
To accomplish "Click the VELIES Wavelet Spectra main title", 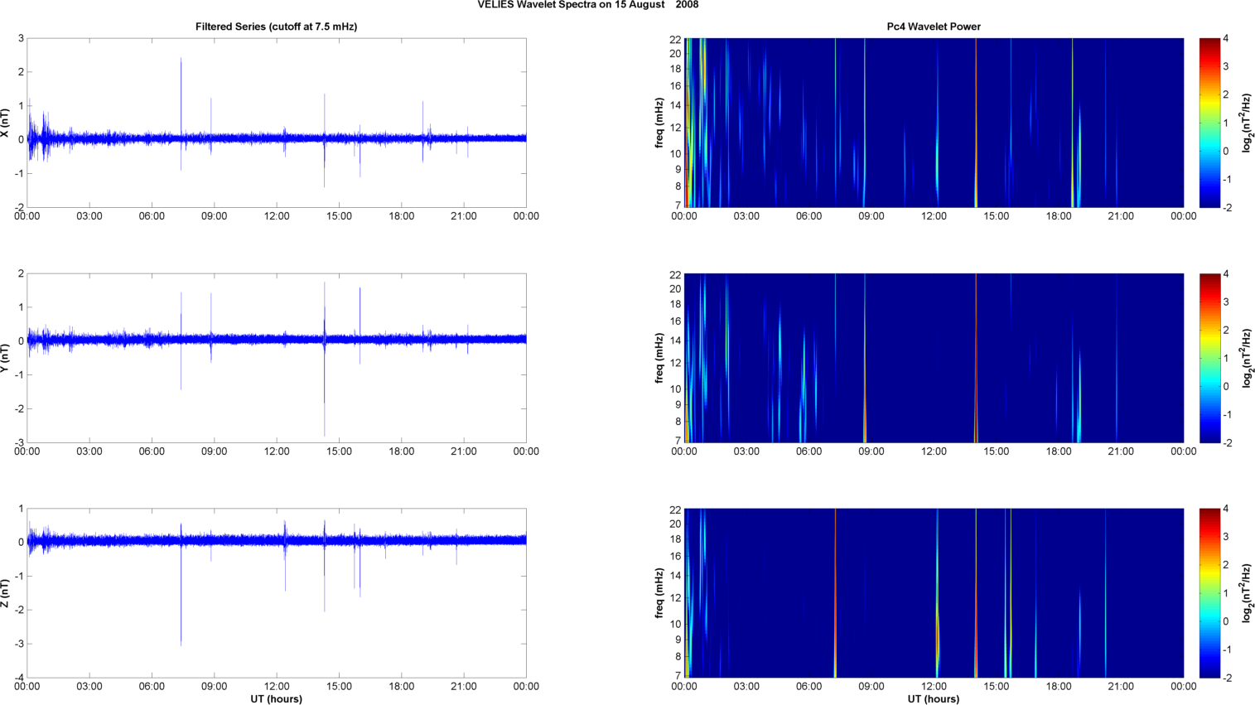I will pos(587,5).
